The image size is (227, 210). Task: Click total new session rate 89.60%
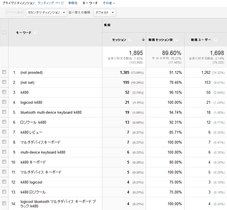172,53
